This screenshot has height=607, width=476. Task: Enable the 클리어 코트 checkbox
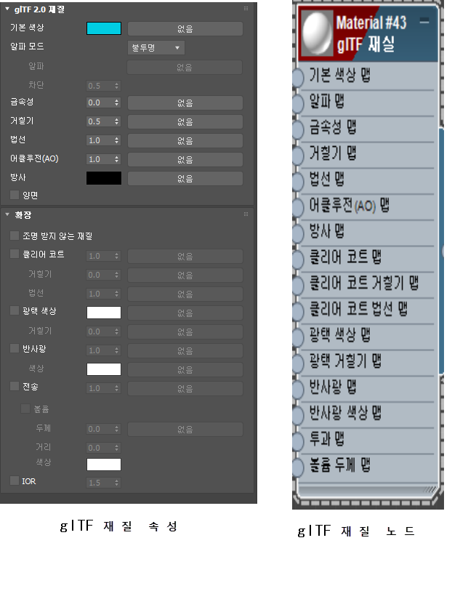15,254
